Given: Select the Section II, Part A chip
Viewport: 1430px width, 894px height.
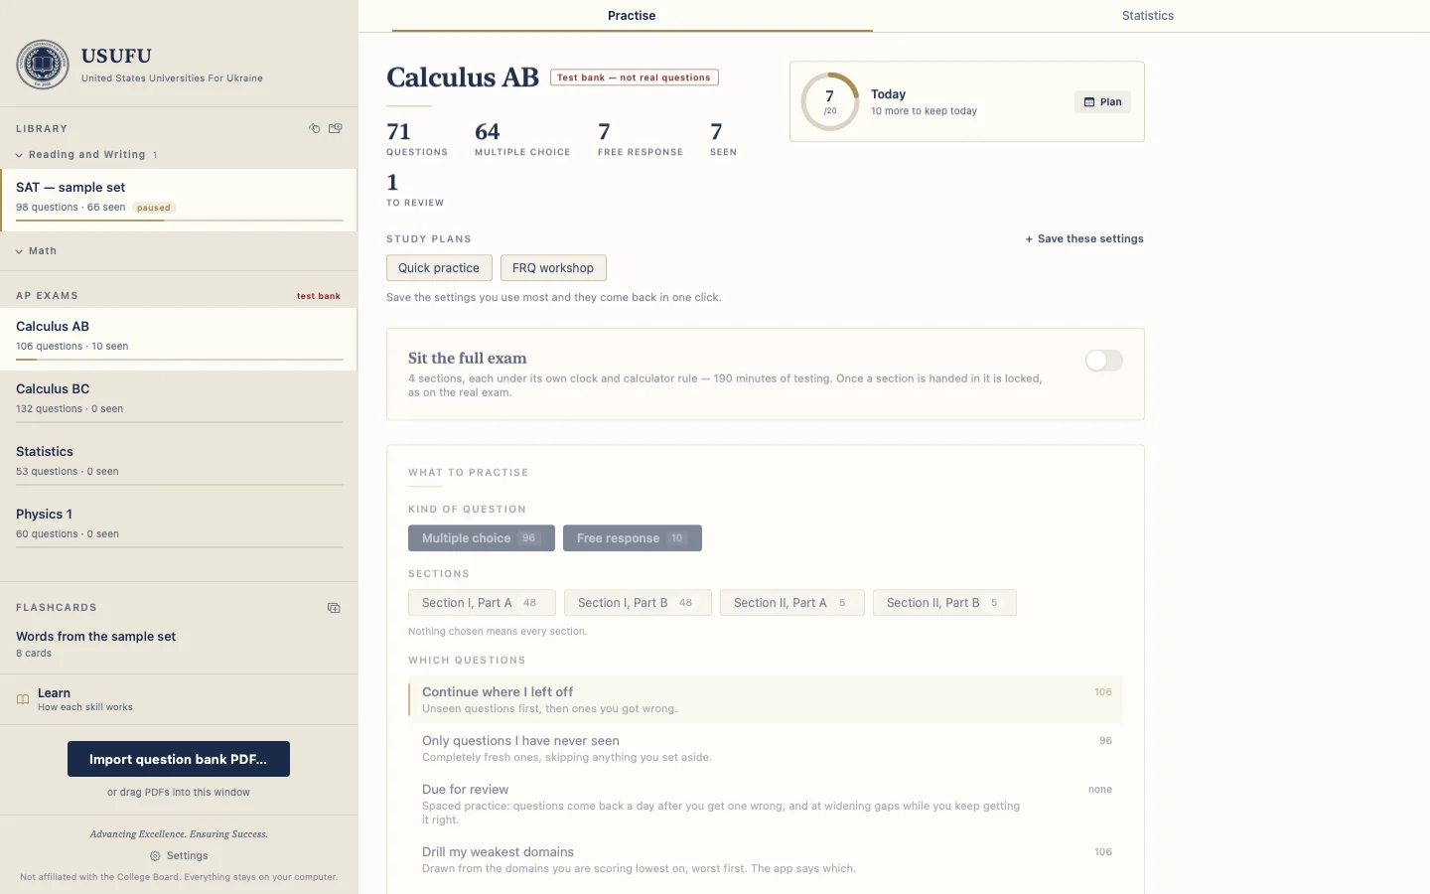Looking at the screenshot, I should click(x=792, y=603).
